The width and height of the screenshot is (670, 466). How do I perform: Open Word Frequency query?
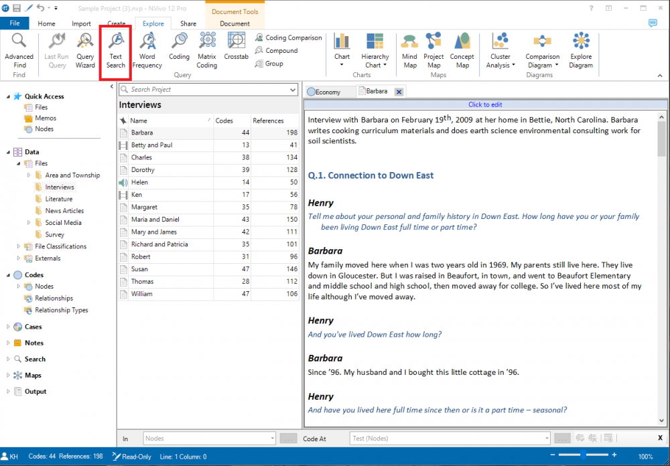point(147,52)
